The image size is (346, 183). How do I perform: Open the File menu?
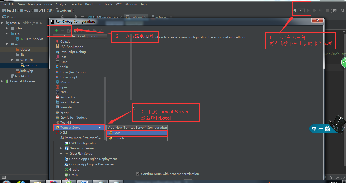(x=4, y=4)
